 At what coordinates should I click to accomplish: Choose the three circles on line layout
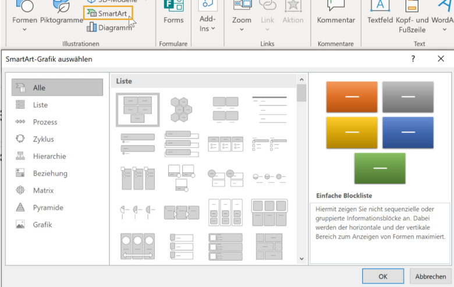269,178
